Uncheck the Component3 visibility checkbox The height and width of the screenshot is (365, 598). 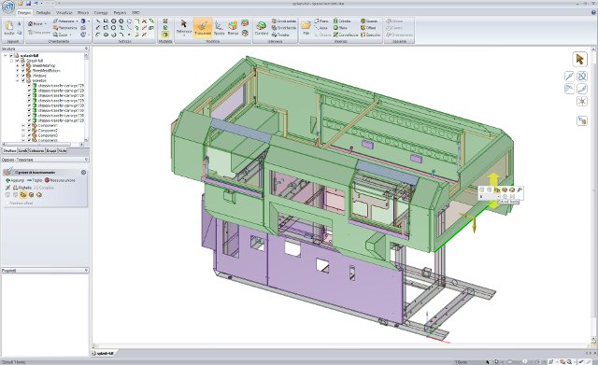point(29,135)
